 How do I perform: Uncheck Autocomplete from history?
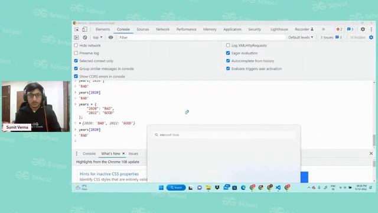coord(228,61)
